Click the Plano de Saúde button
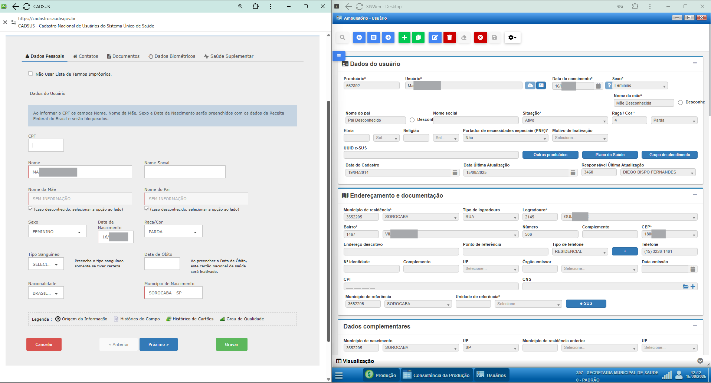Screen dimensions: 711x383 [610, 155]
